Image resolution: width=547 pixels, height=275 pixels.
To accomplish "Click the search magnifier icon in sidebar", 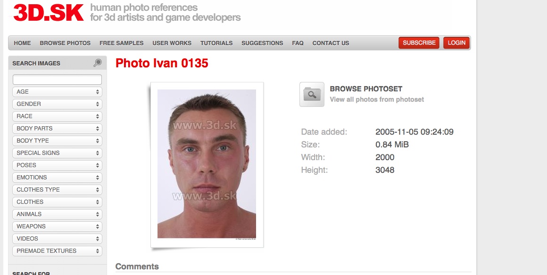I will pos(98,63).
